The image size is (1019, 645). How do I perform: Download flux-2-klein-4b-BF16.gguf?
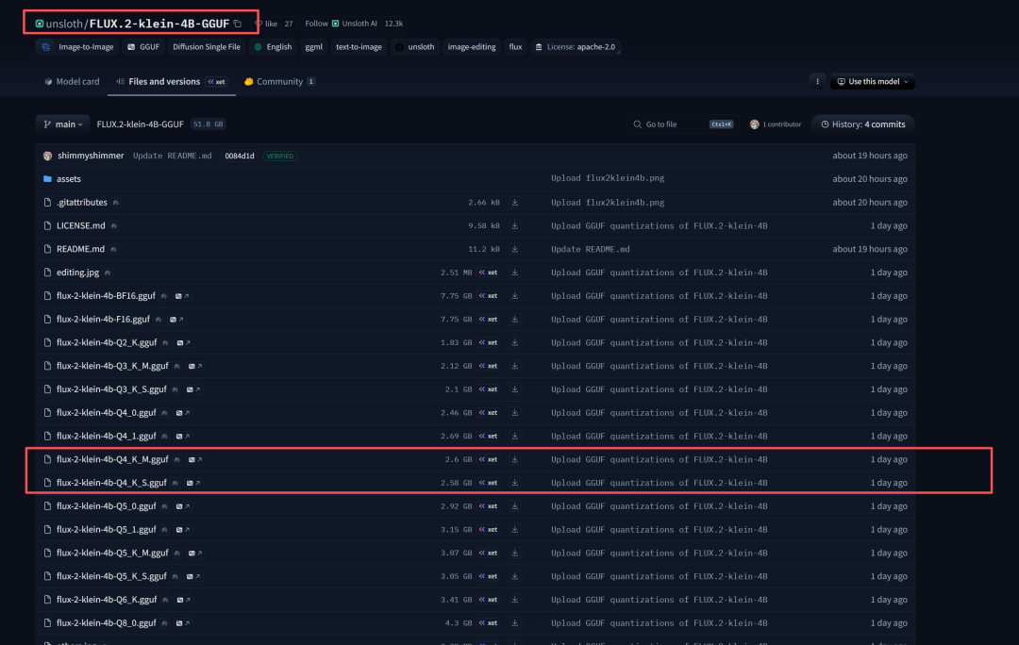pos(515,295)
